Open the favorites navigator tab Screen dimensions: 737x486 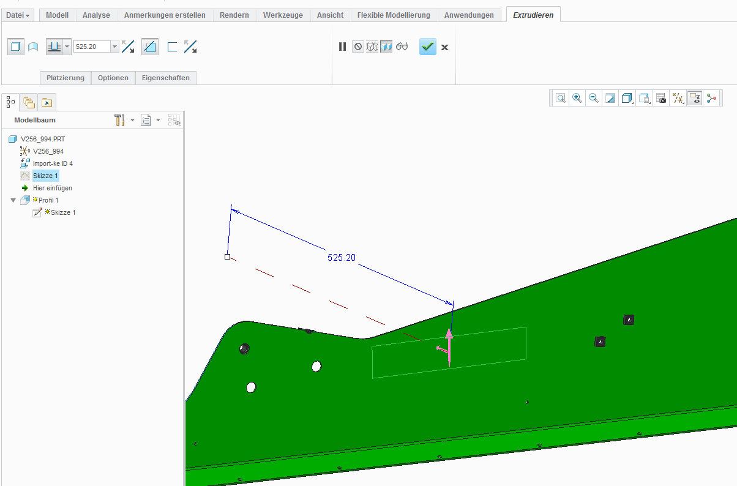pos(47,102)
